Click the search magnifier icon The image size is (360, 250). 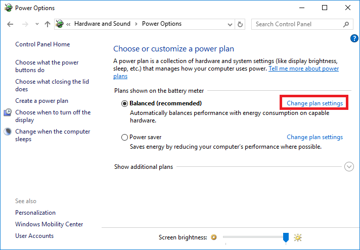coord(346,24)
